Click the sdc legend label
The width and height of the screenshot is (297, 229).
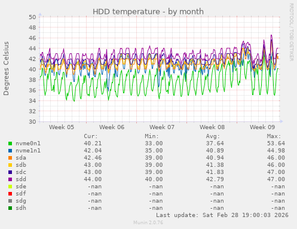21,172
